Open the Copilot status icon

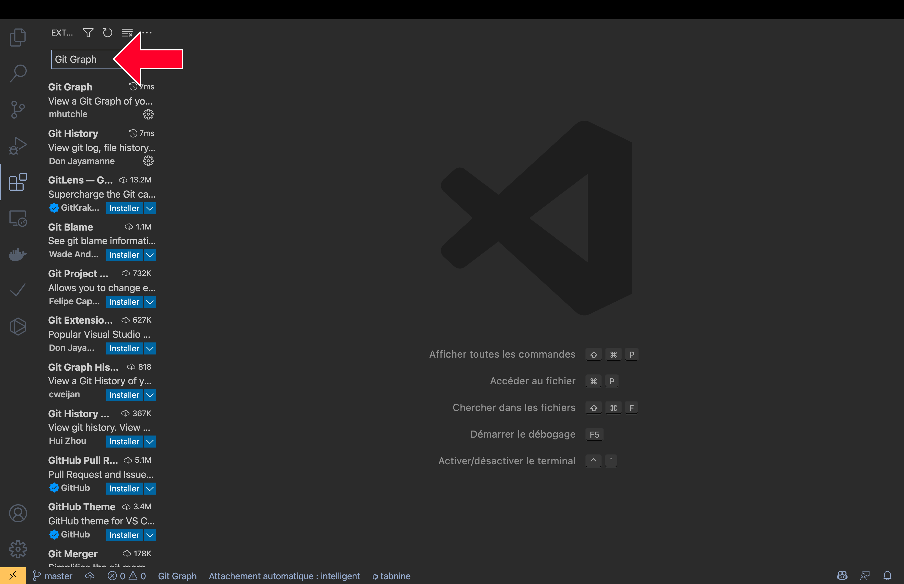(x=842, y=576)
